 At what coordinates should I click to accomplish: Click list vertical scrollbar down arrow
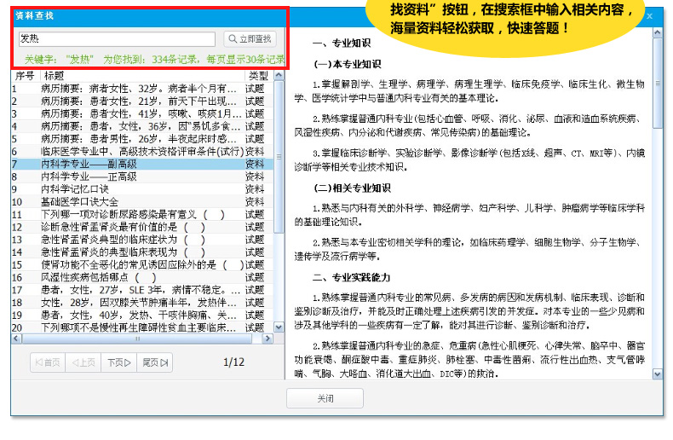tap(279, 328)
